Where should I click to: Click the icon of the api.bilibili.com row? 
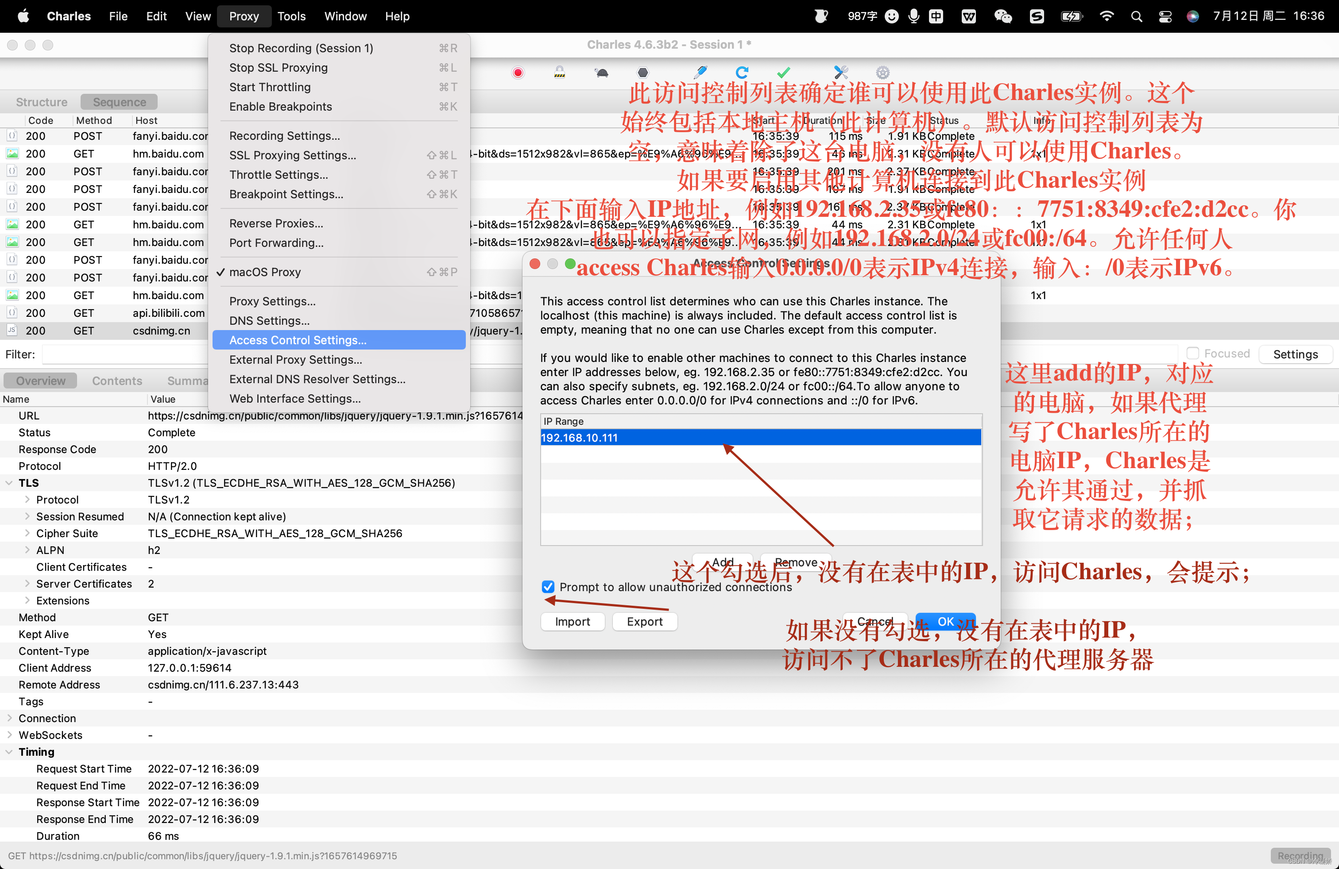pos(12,312)
